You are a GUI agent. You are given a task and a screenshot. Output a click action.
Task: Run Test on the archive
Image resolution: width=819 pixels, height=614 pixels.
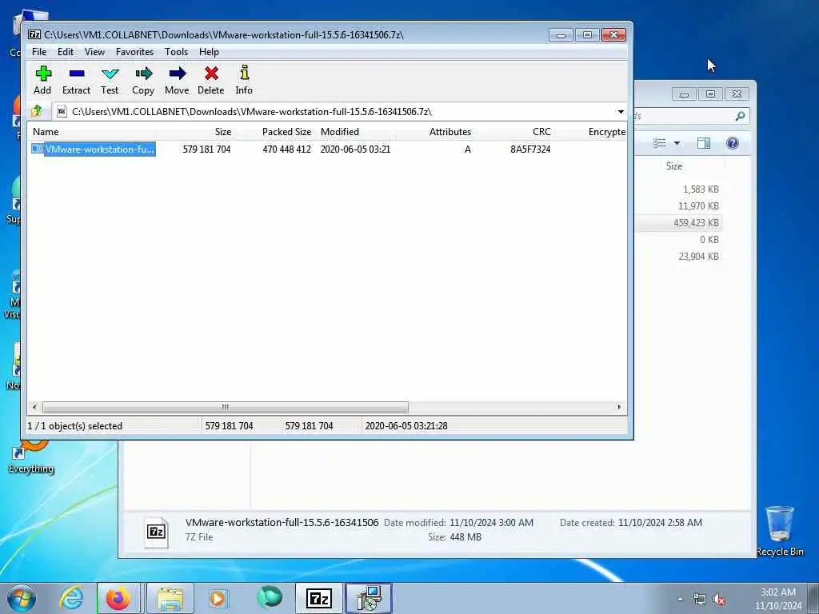[110, 80]
